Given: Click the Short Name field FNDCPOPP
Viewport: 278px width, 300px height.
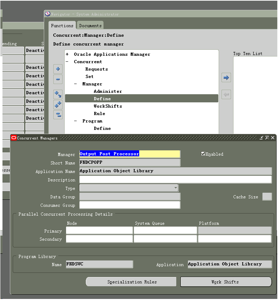Looking at the screenshot, I should pos(130,162).
